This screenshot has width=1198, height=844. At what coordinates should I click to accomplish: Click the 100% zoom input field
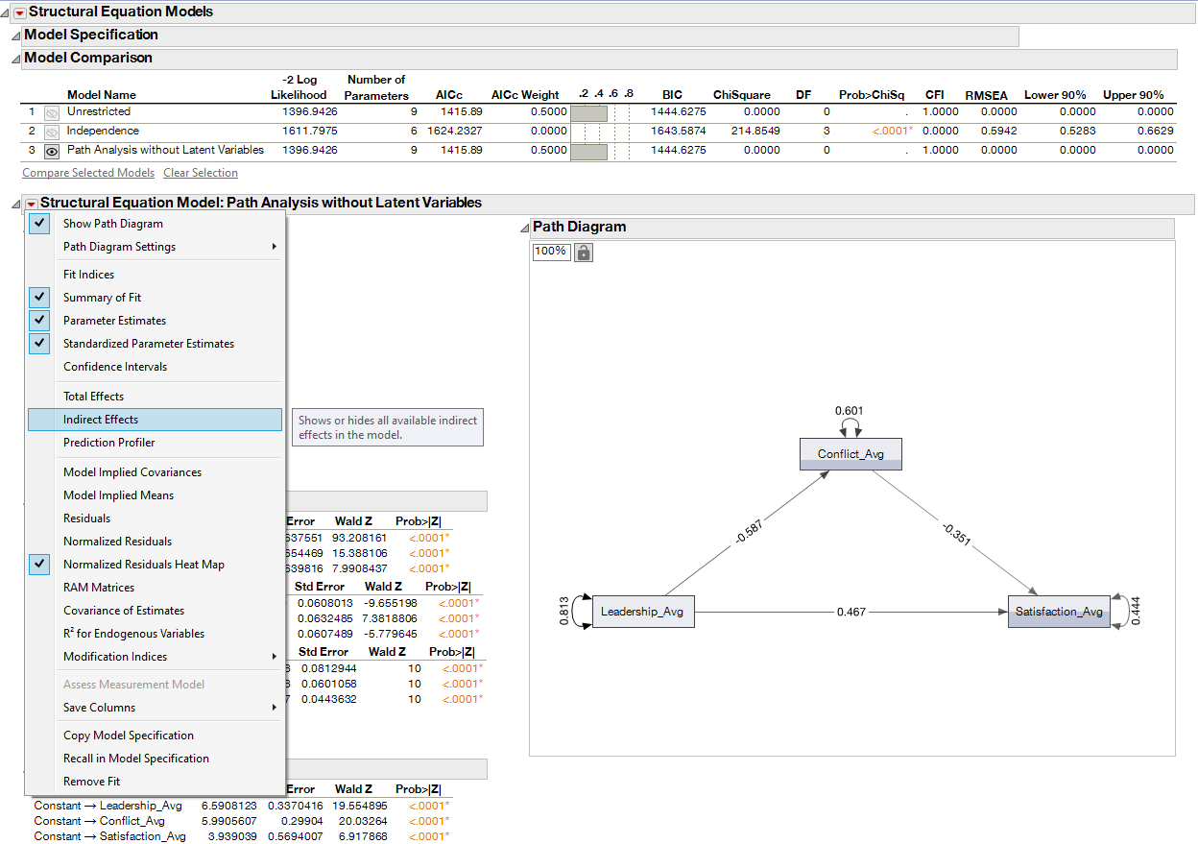[551, 251]
